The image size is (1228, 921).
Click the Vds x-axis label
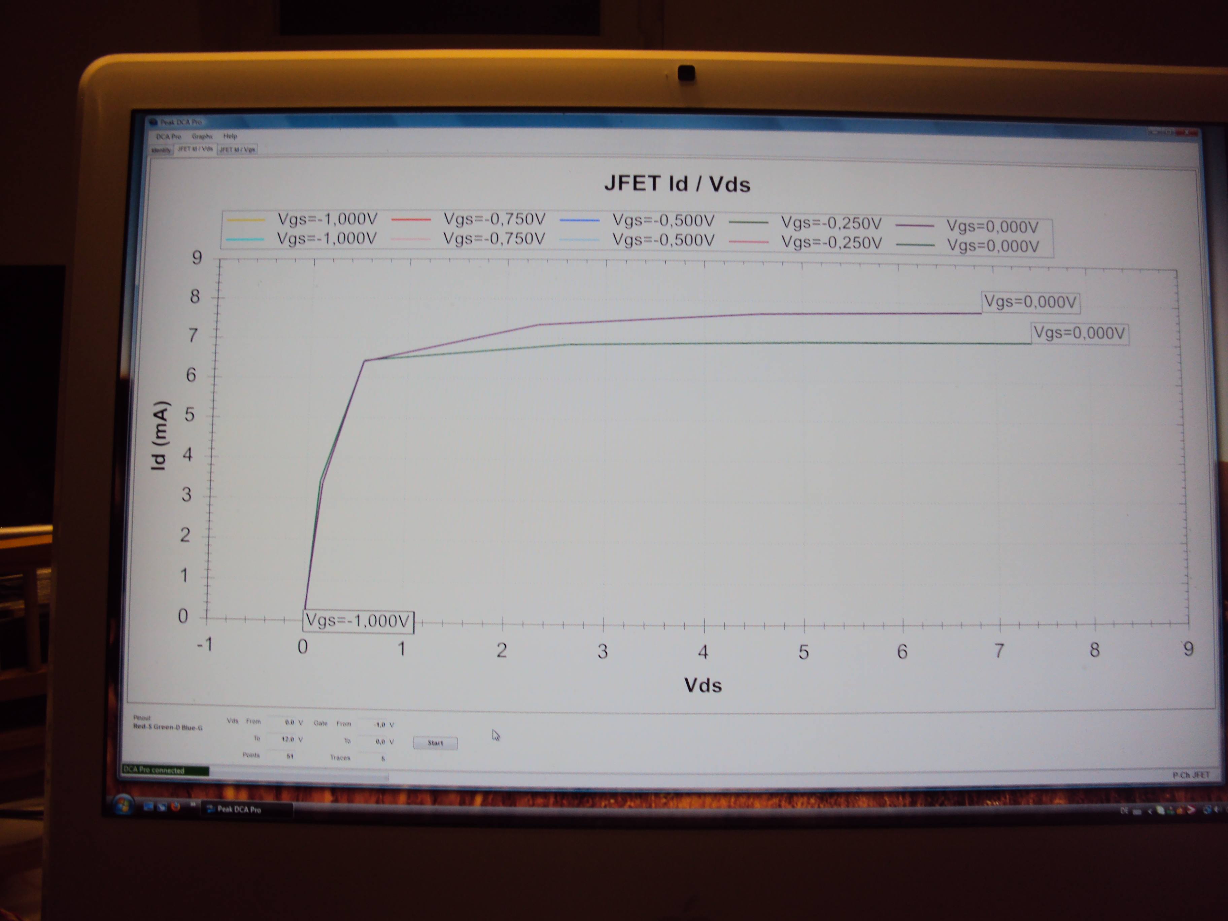tap(703, 685)
